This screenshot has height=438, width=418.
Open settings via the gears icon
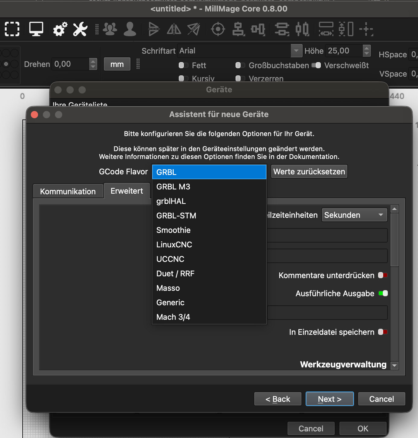point(60,29)
